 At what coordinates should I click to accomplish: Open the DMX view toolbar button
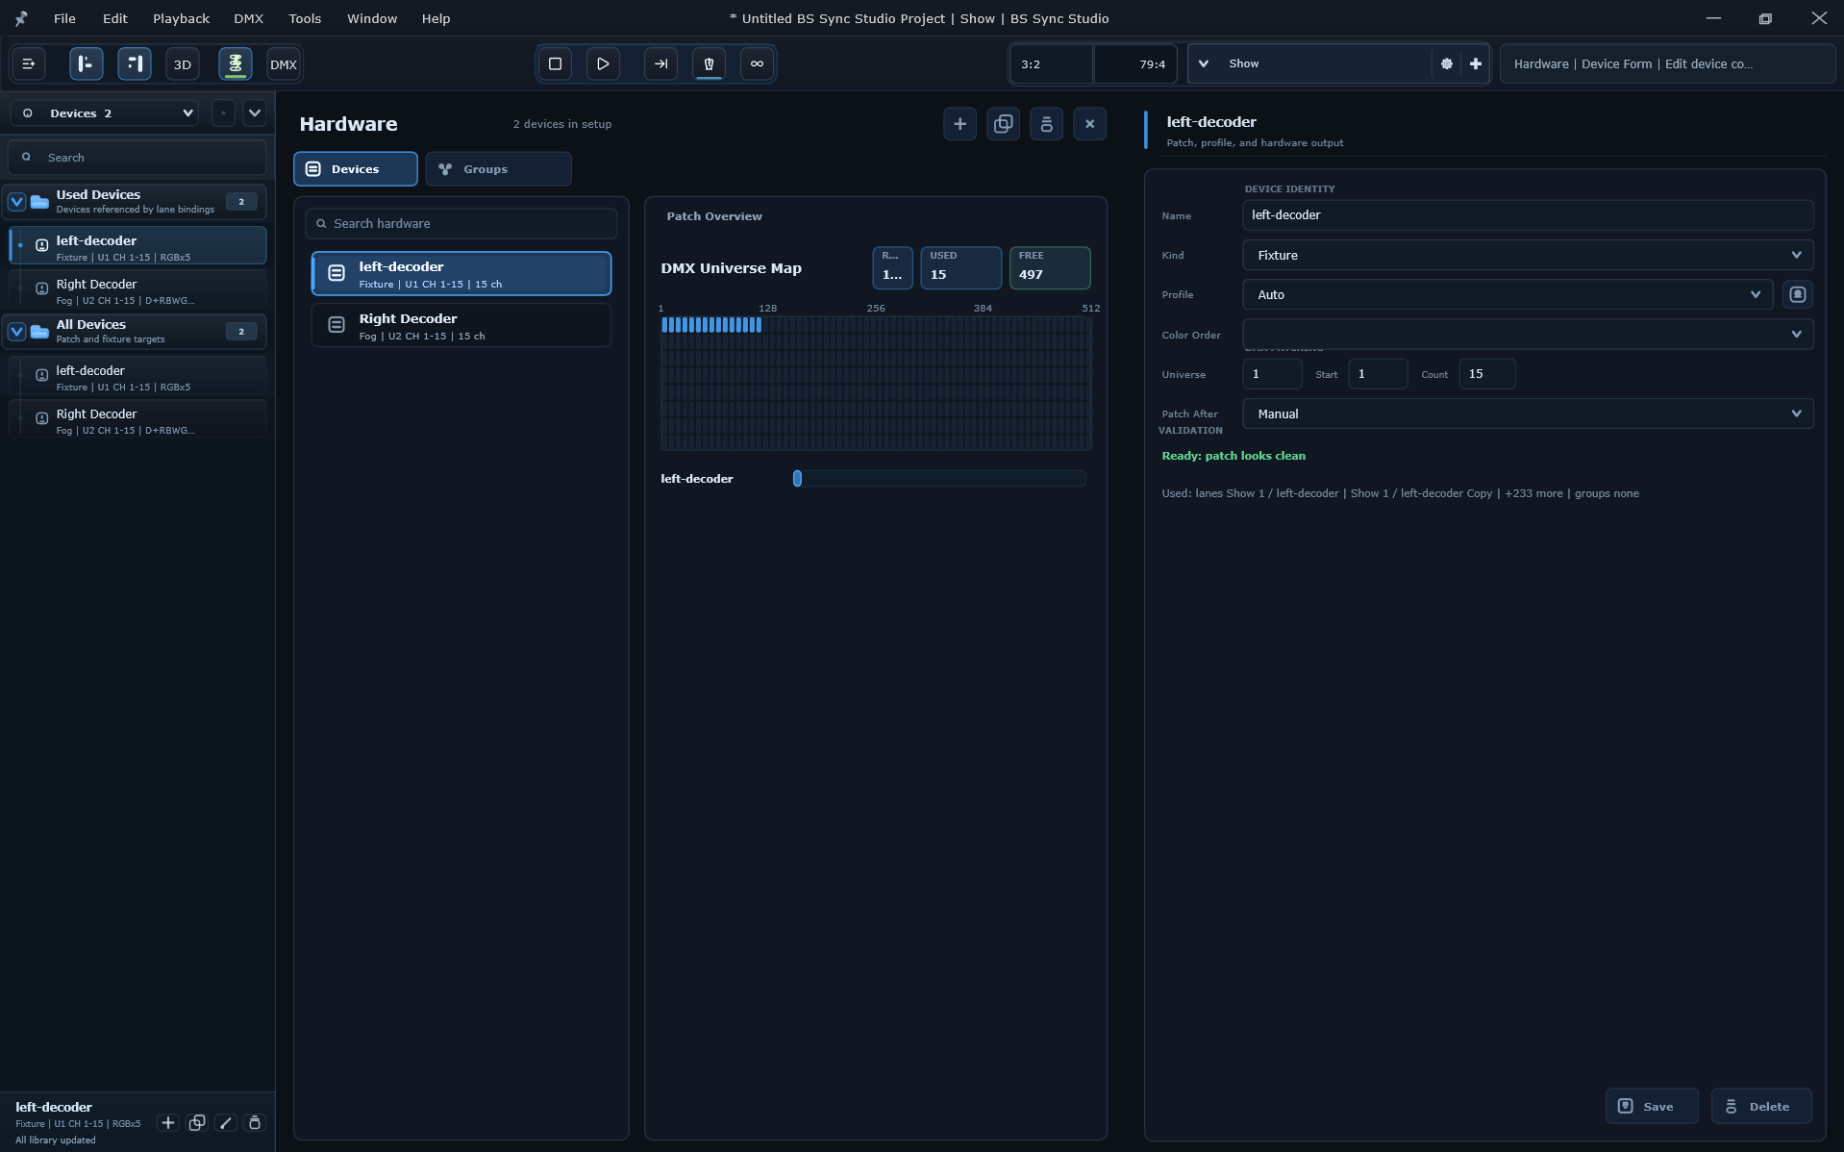[x=284, y=64]
